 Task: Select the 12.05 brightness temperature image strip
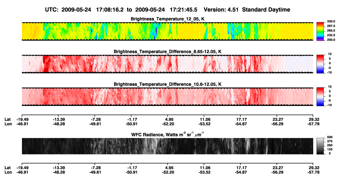(168, 31)
